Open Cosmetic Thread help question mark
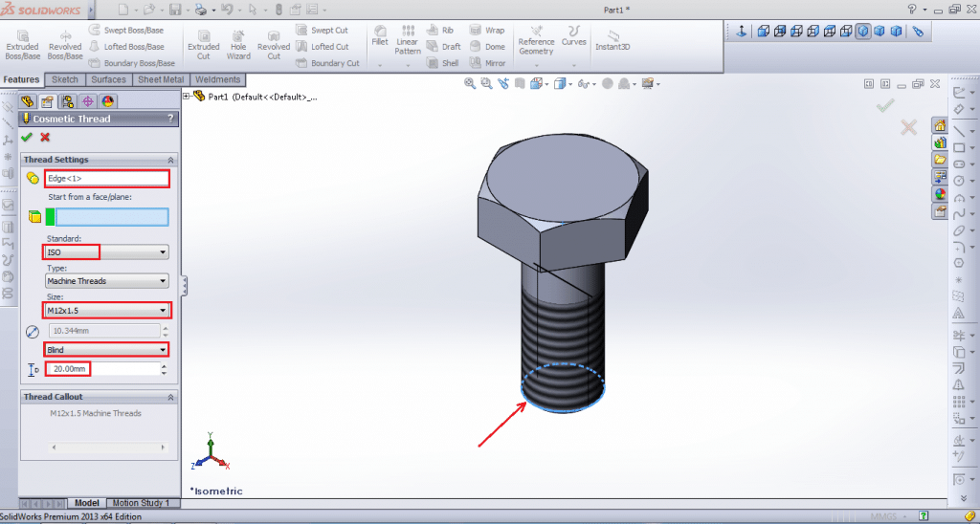 tap(170, 119)
